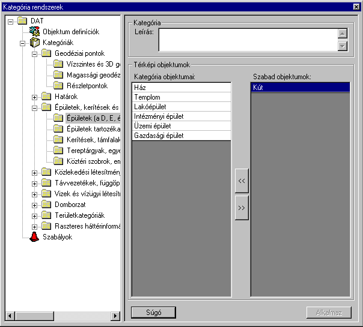Click the red Szabályok cone icon
This screenshot has height=327, width=363.
tap(35, 237)
